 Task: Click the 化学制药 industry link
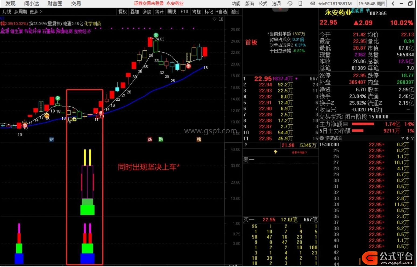pos(93,24)
